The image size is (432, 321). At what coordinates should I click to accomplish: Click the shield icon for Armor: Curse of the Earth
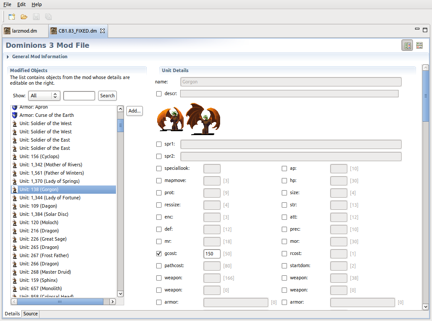pos(15,115)
